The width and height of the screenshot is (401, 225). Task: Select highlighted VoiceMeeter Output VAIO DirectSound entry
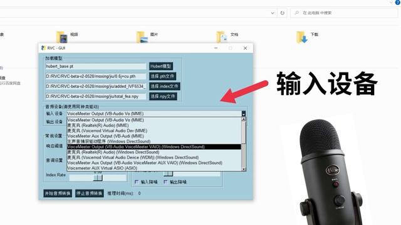click(154, 147)
